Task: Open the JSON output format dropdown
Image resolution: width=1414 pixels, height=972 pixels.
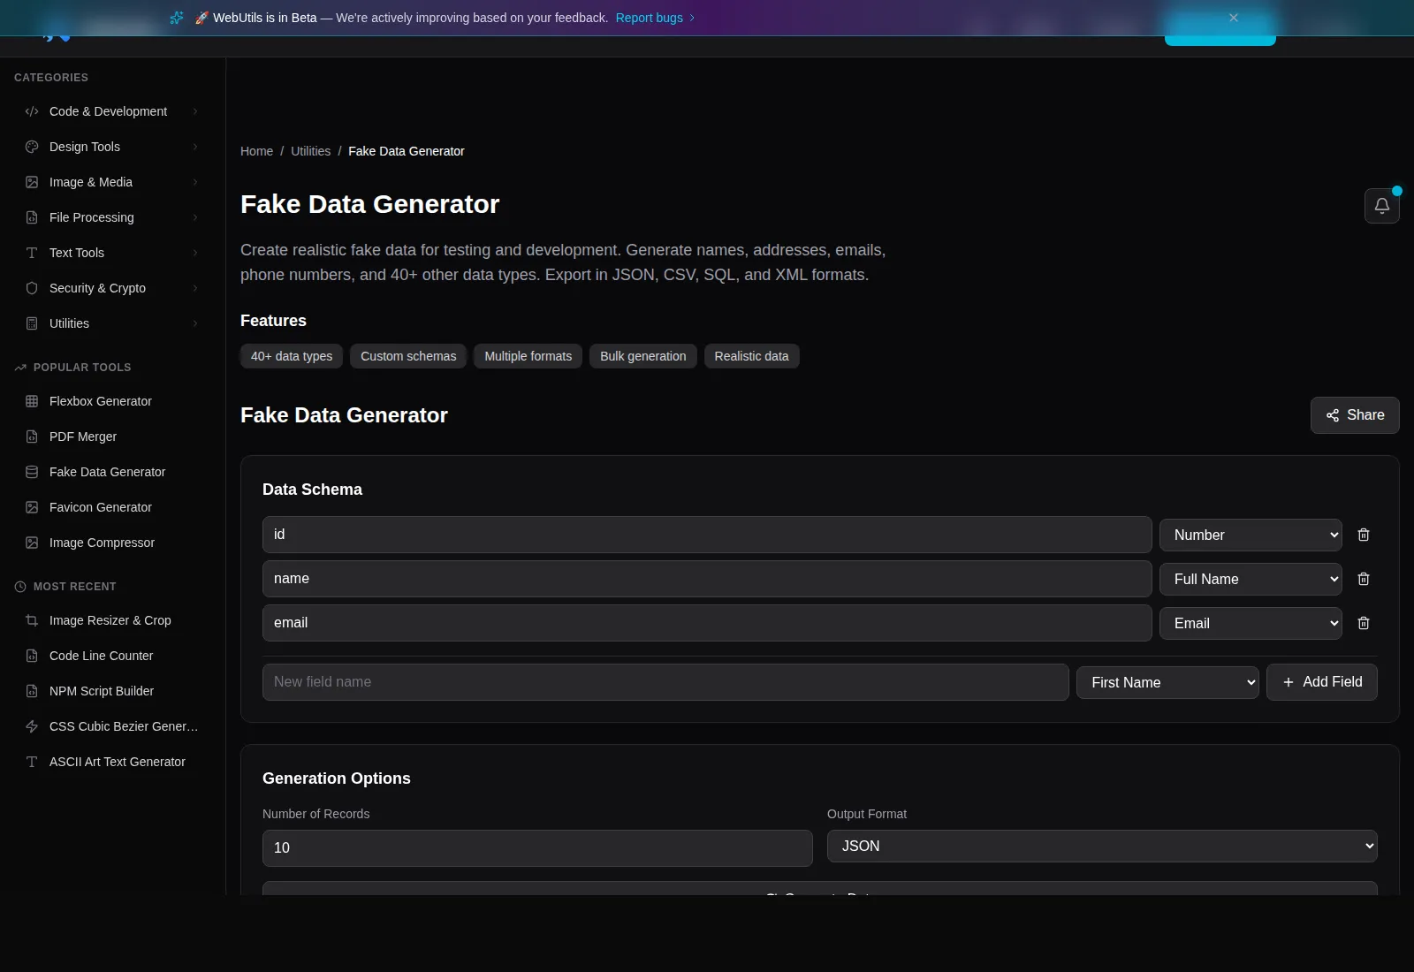Action: [x=1102, y=846]
